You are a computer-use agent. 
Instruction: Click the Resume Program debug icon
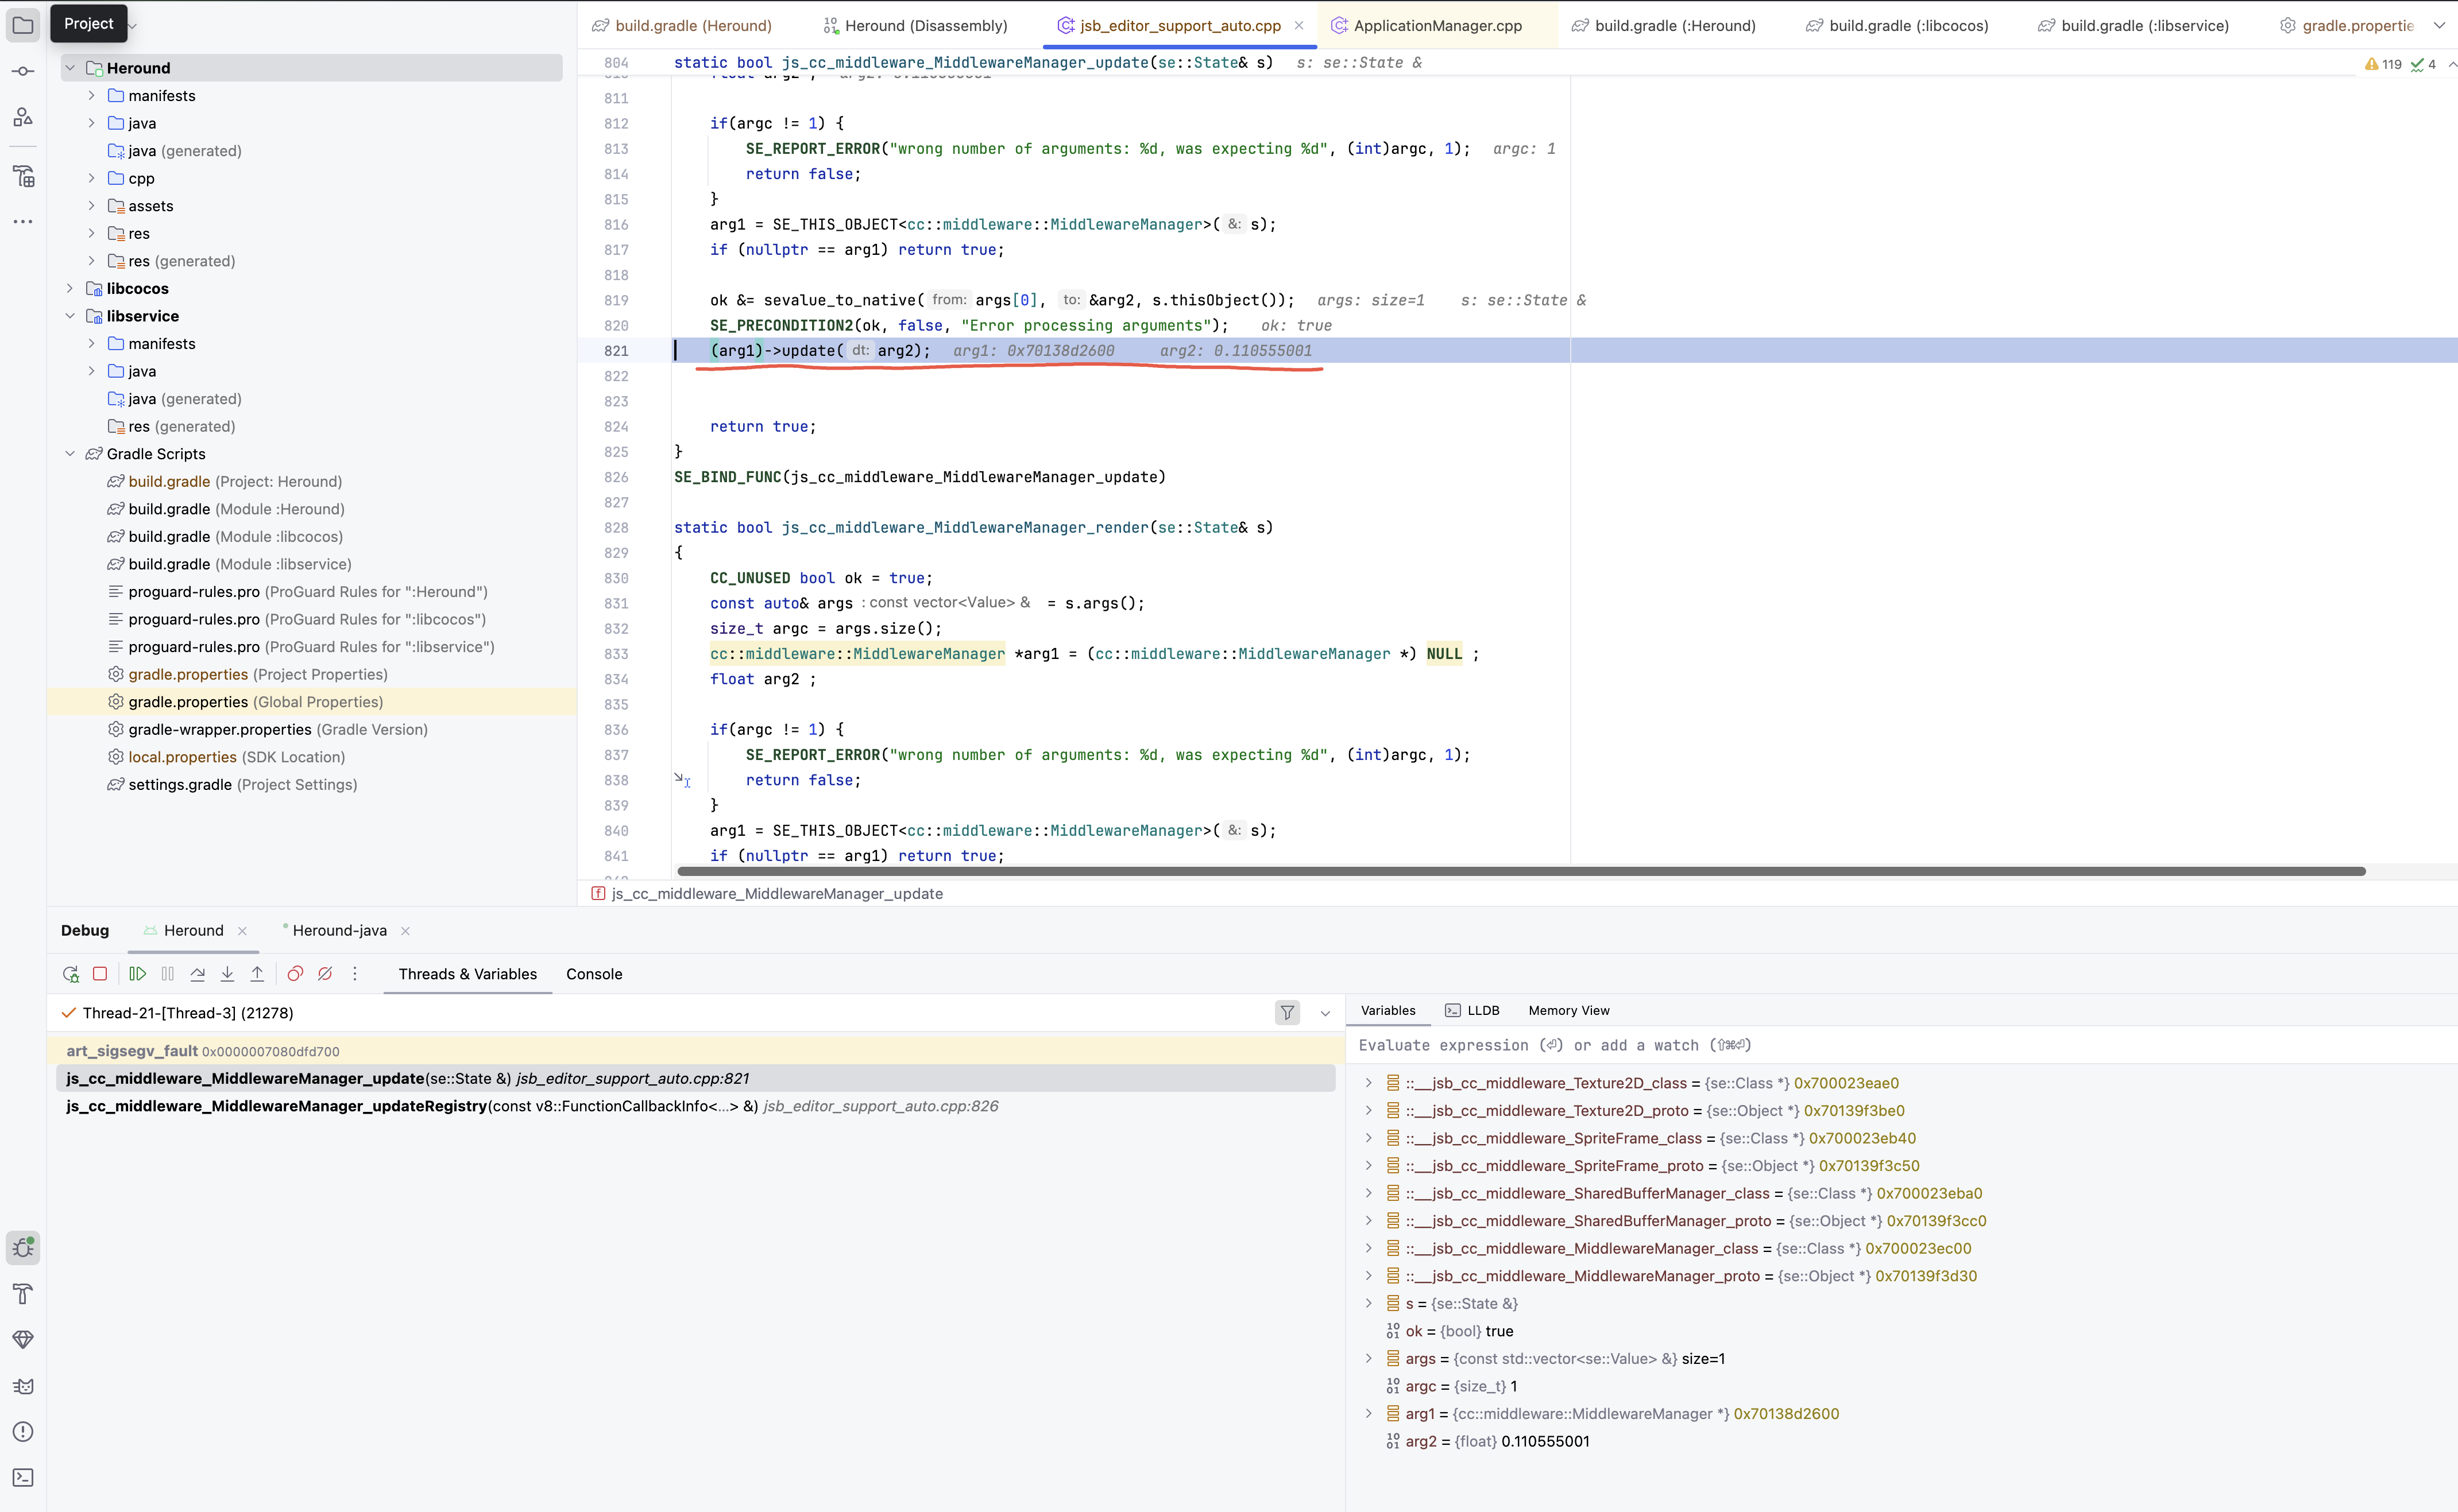138,974
